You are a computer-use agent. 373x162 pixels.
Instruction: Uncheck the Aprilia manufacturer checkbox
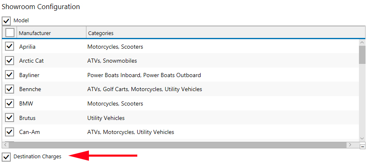pos(10,46)
